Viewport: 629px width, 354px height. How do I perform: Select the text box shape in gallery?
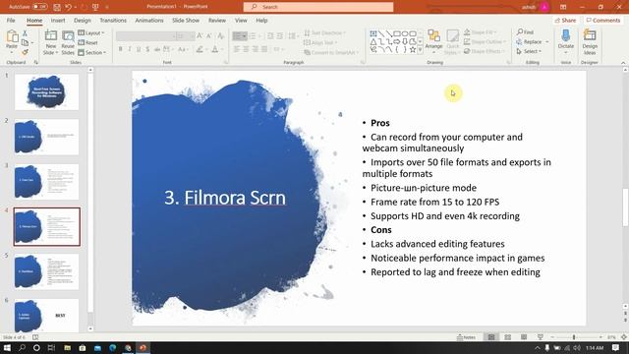pos(373,33)
